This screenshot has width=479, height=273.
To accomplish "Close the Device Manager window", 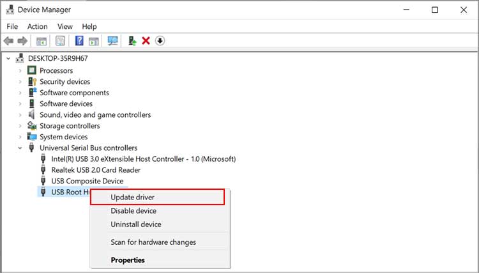I will pyautogui.click(x=464, y=10).
